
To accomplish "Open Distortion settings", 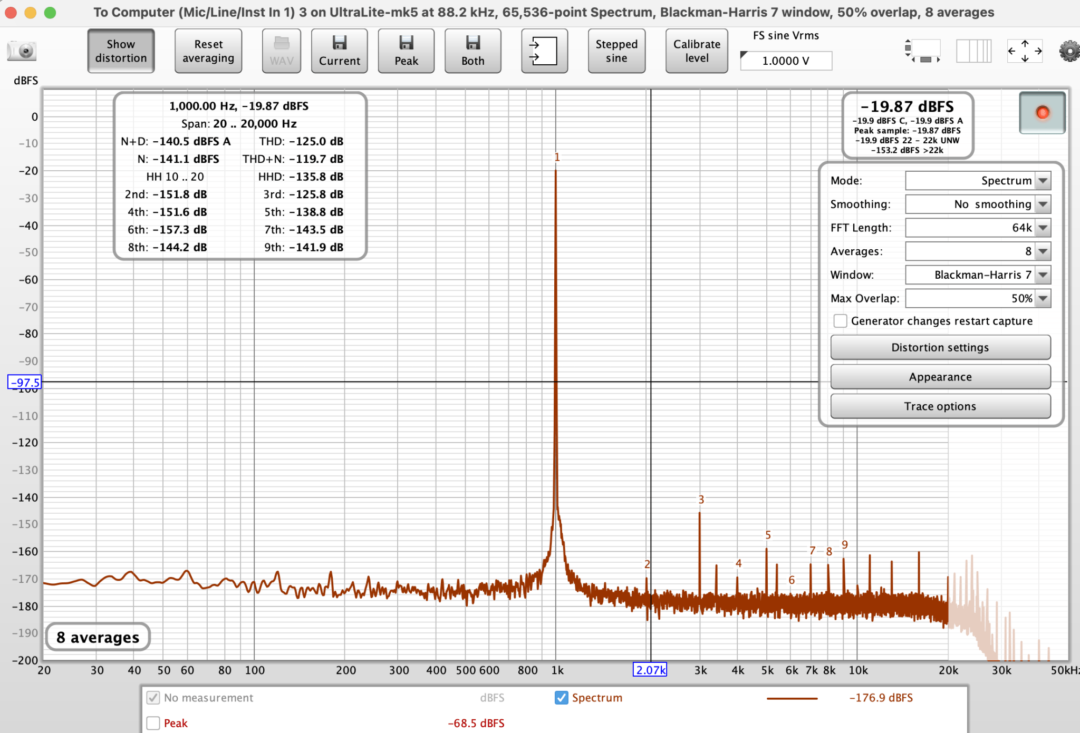I will pos(940,347).
